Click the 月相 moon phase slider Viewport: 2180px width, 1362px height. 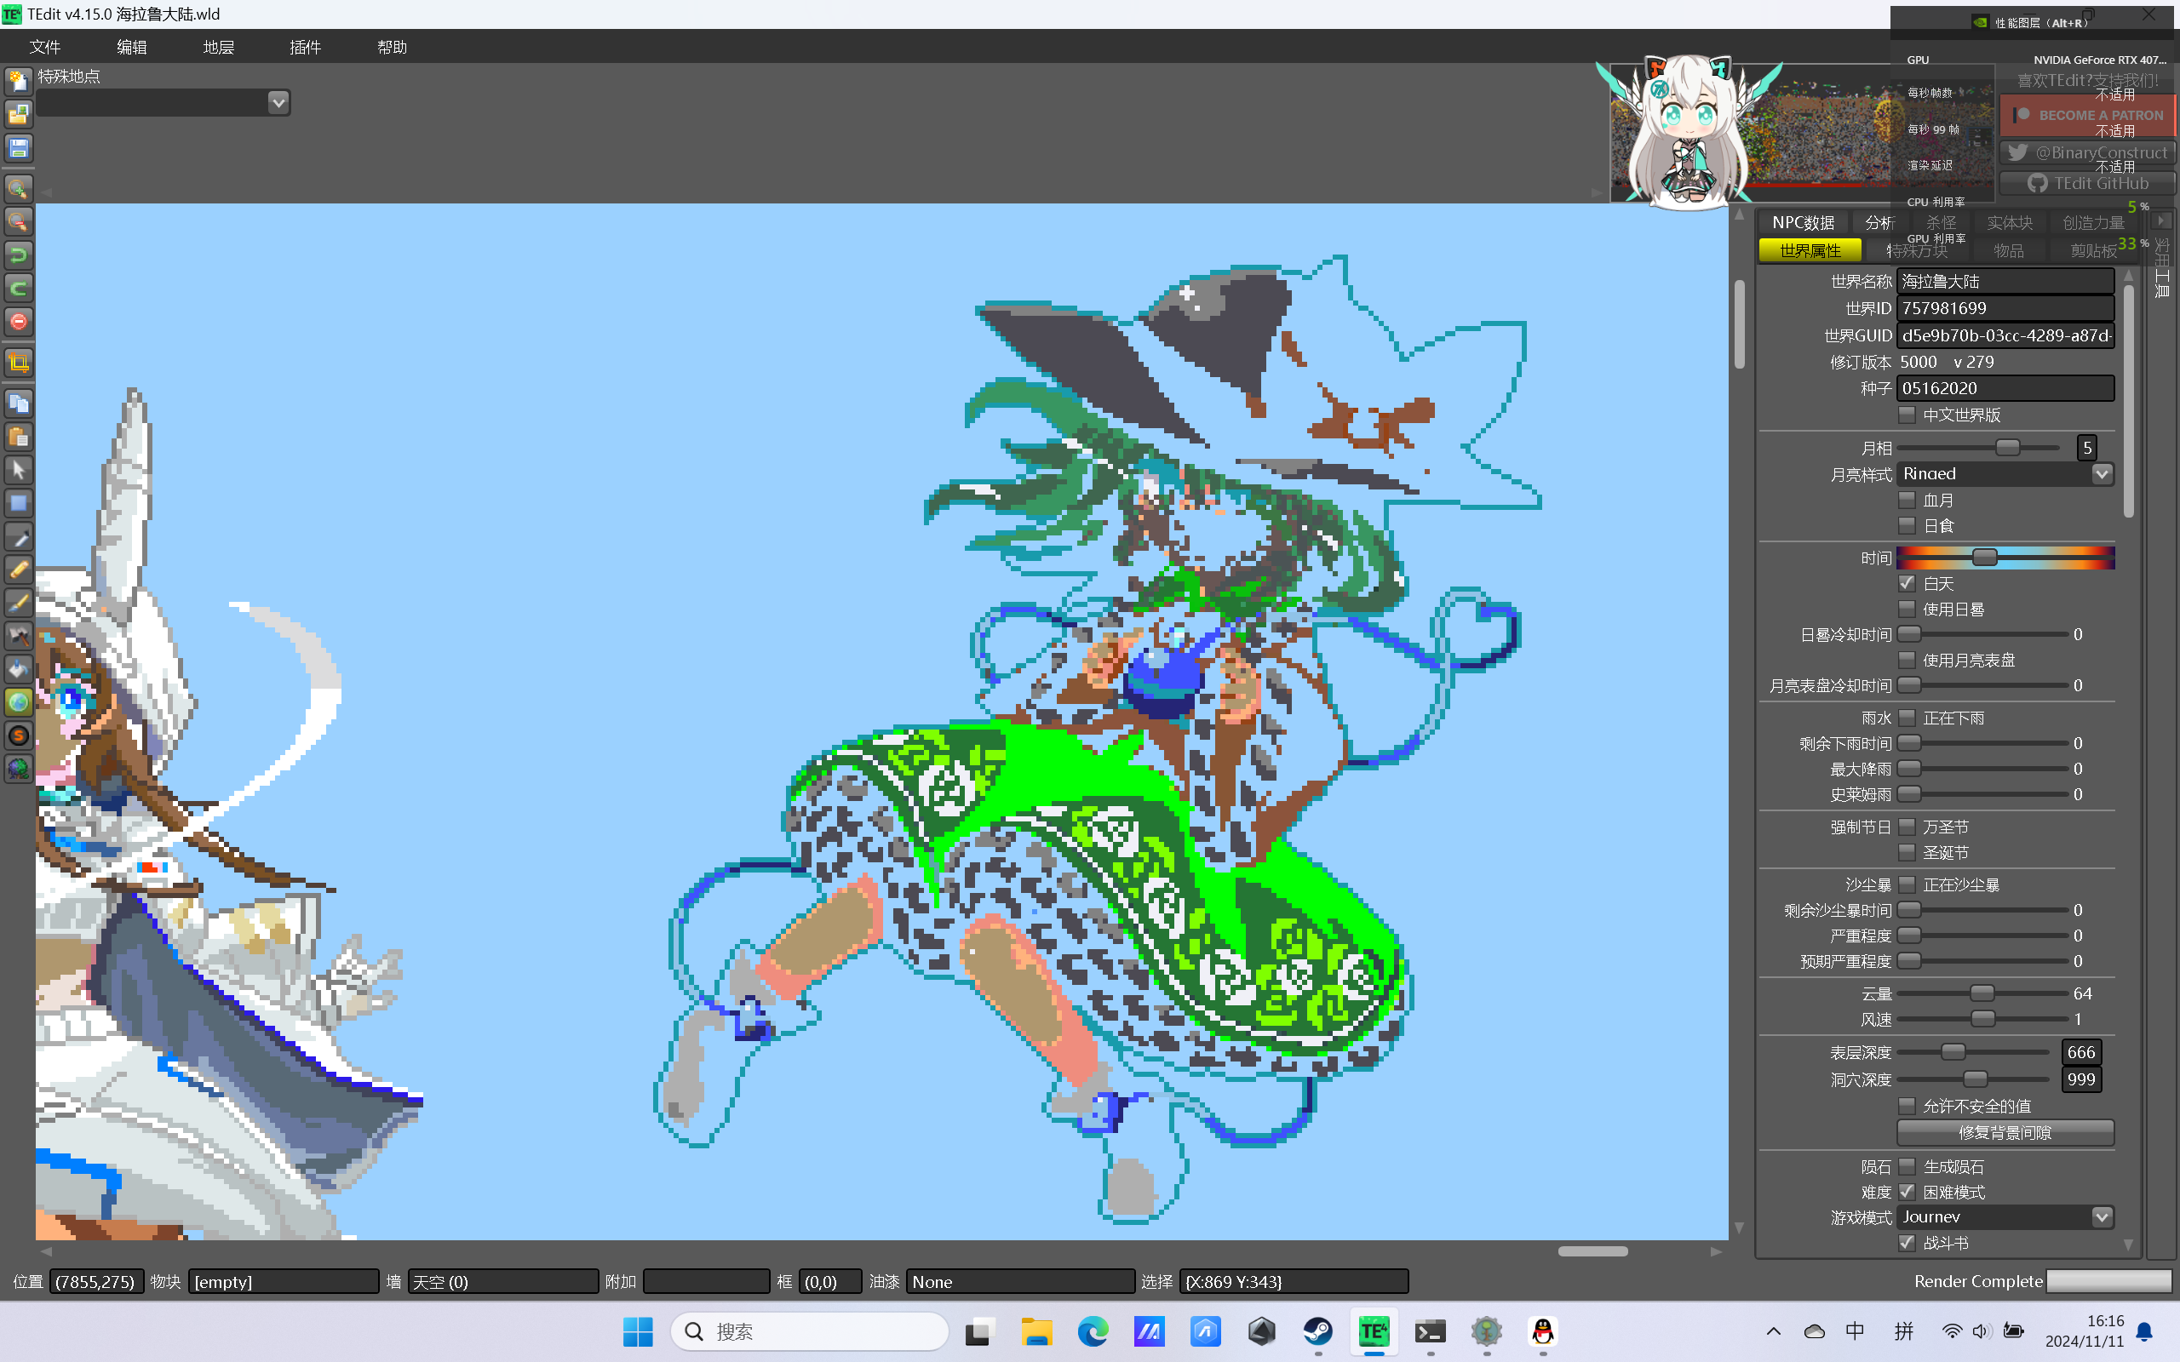pos(1979,448)
